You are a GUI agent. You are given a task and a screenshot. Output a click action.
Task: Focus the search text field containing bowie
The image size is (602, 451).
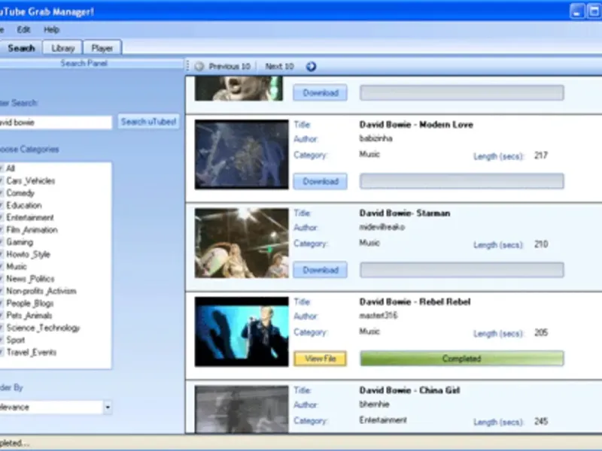tap(56, 123)
